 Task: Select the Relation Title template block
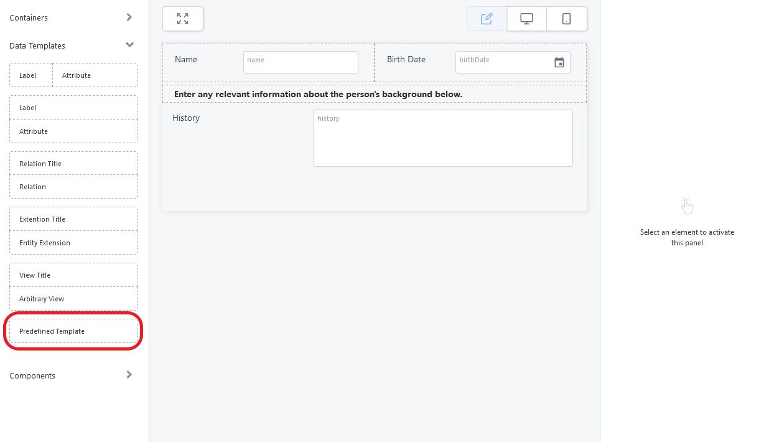73,164
